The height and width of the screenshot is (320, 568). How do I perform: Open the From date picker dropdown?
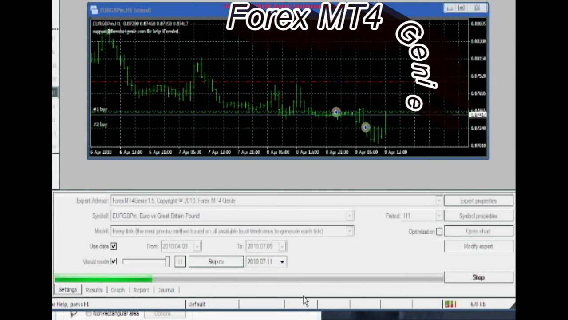click(x=197, y=246)
